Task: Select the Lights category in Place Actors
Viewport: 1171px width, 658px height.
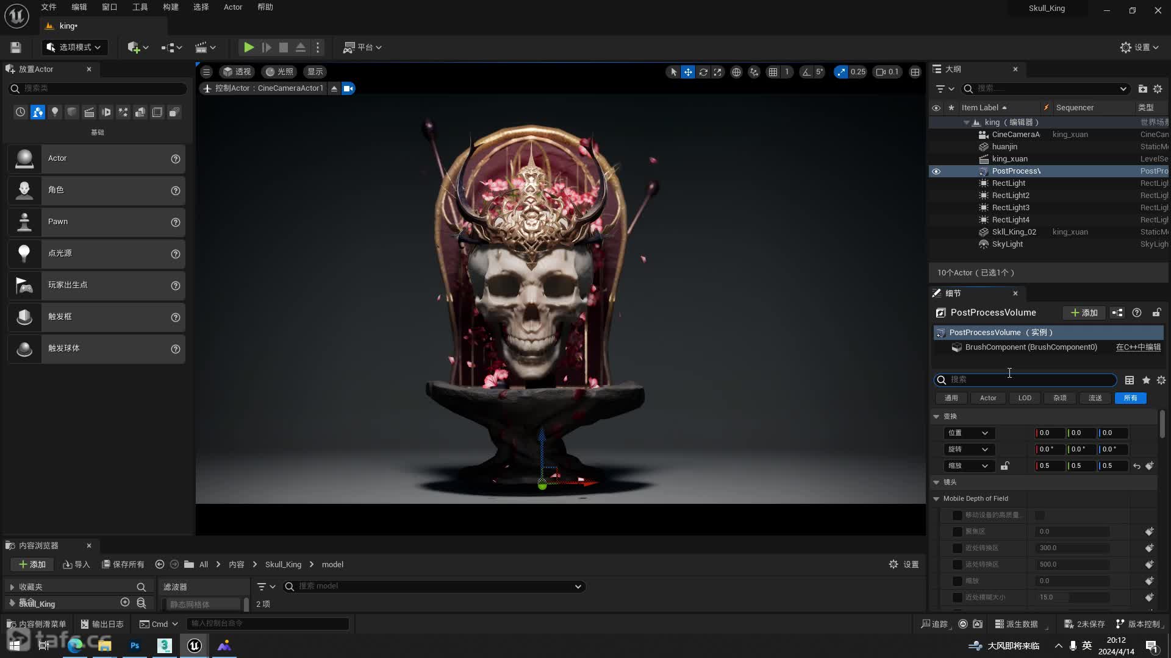Action: point(55,112)
